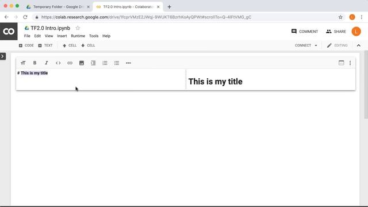Viewport: 368px width, 207px height.
Task: Move cell up
Action: 70,45
